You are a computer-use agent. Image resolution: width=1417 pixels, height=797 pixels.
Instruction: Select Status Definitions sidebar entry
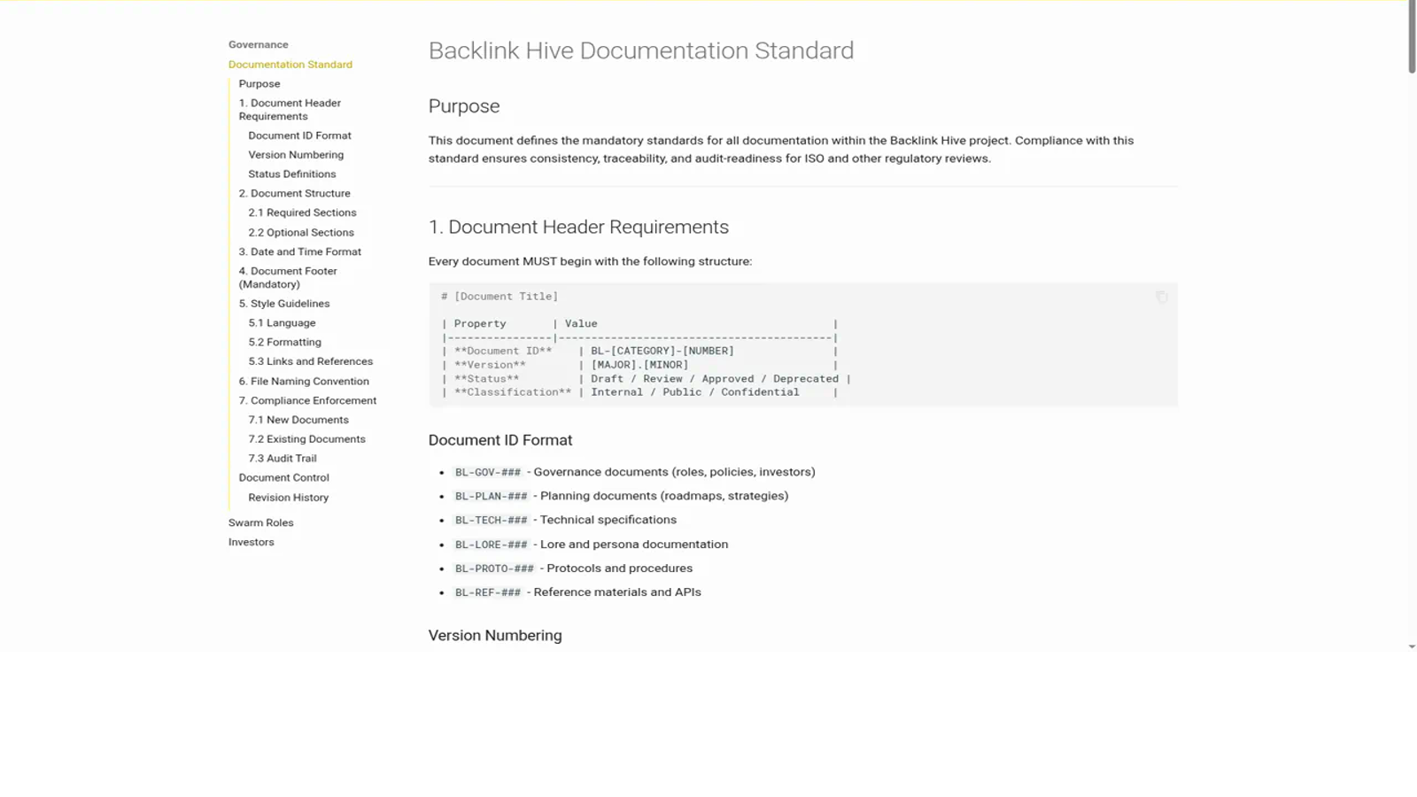291,174
